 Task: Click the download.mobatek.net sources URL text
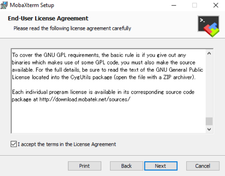(85, 99)
